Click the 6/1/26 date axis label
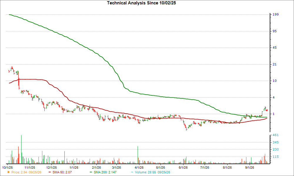This screenshot has width=294, height=176. (183, 167)
